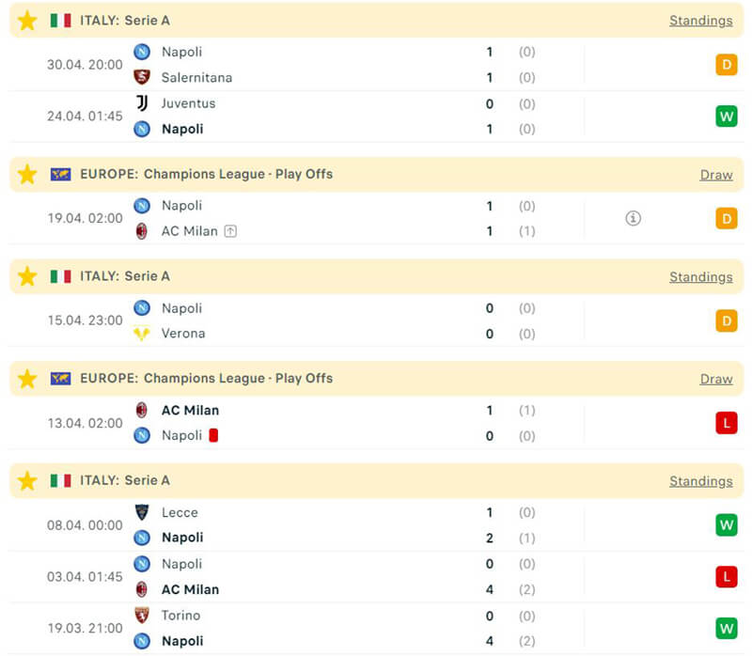Open Draw link in first Champions League header
The width and height of the screenshot is (752, 656).
tap(715, 175)
